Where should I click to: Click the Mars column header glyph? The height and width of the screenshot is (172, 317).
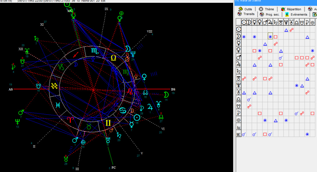click(265, 22)
